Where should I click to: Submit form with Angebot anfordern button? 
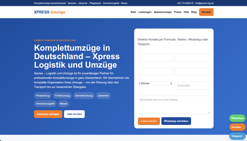click(x=149, y=121)
